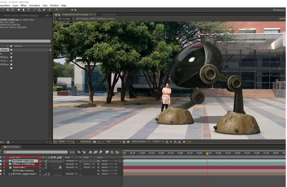This screenshot has height=187, width=287.
Task: Open the Effect menu
Action: click(23, 5)
